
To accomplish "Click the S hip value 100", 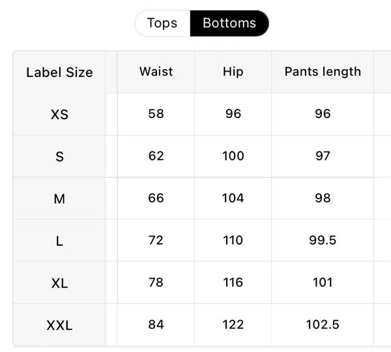I will 233,156.
